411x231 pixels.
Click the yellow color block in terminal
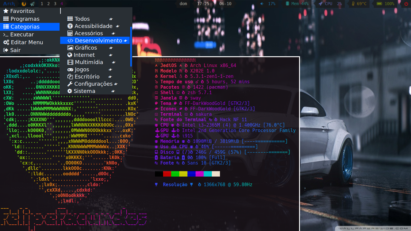pyautogui.click(x=183, y=174)
